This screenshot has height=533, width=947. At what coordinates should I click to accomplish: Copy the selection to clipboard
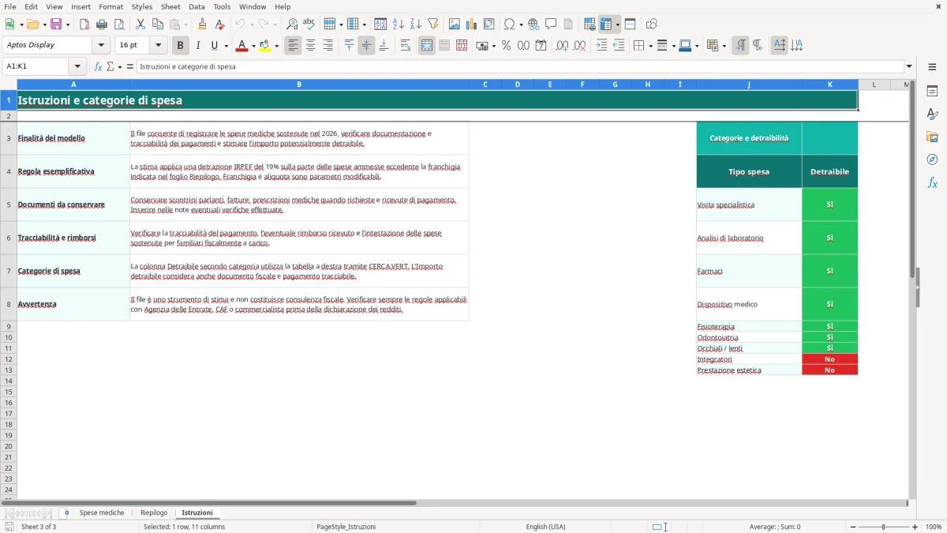[158, 24]
